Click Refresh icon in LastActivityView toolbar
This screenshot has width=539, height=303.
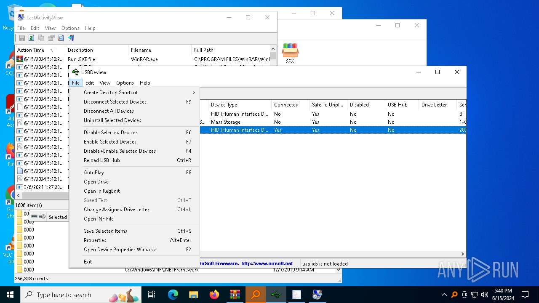[32, 38]
